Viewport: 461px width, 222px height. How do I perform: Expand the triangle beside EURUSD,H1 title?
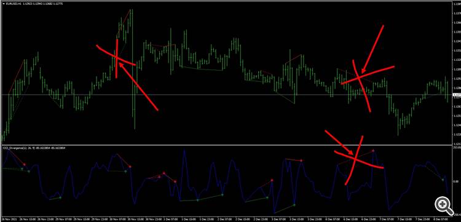tap(3, 3)
